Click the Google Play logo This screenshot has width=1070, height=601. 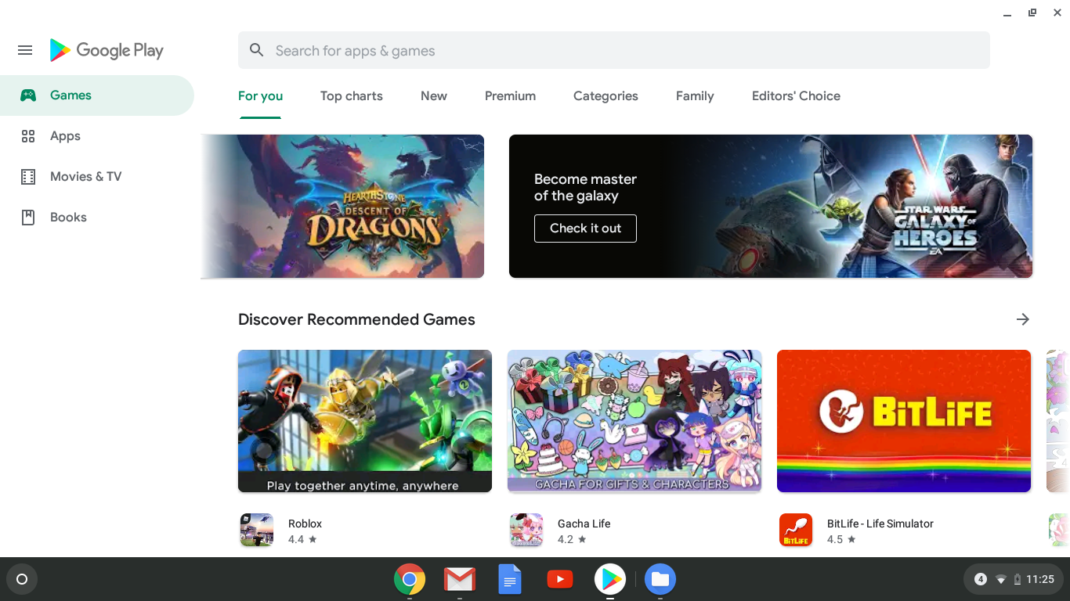click(107, 50)
